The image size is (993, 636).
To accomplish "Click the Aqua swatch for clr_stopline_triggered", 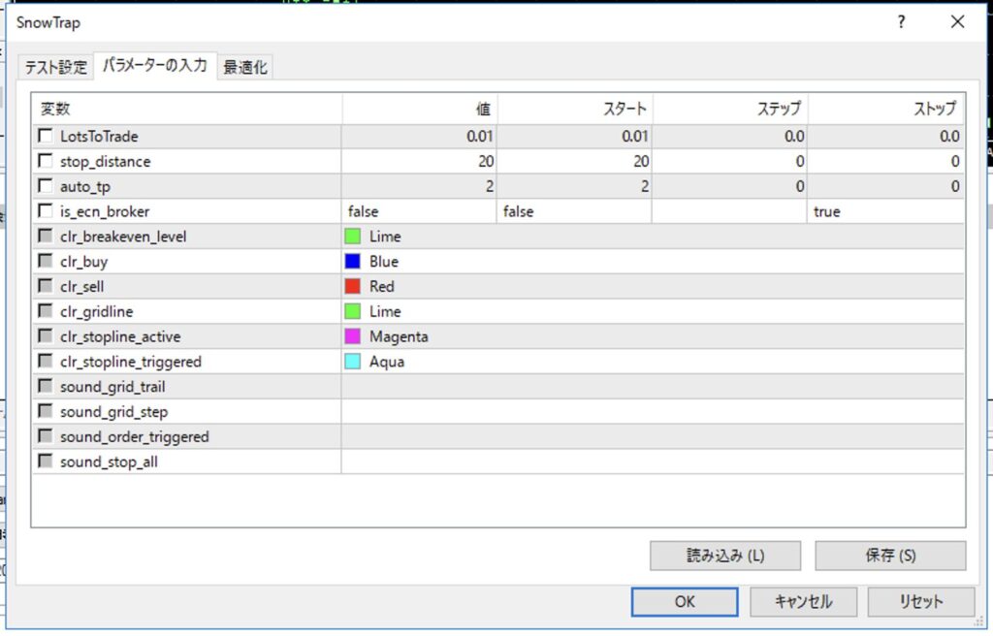I will [352, 362].
